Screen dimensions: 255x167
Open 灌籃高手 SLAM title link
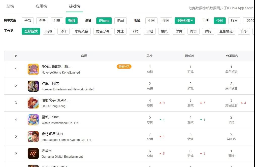pyautogui.click(x=56, y=100)
